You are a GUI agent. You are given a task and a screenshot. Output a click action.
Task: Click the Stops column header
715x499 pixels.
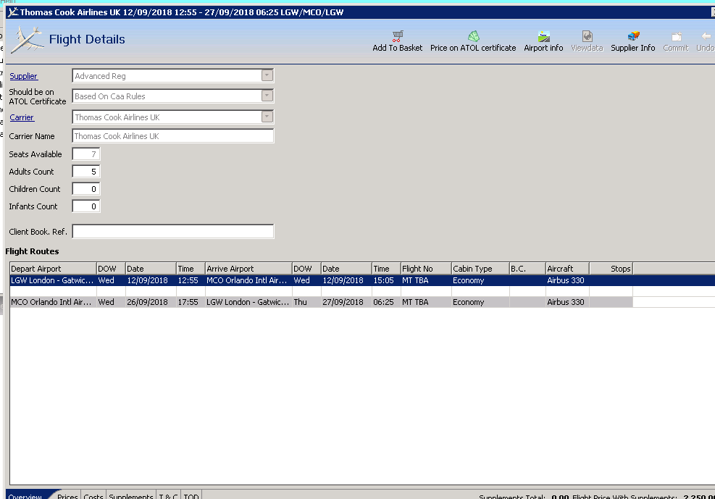click(611, 269)
